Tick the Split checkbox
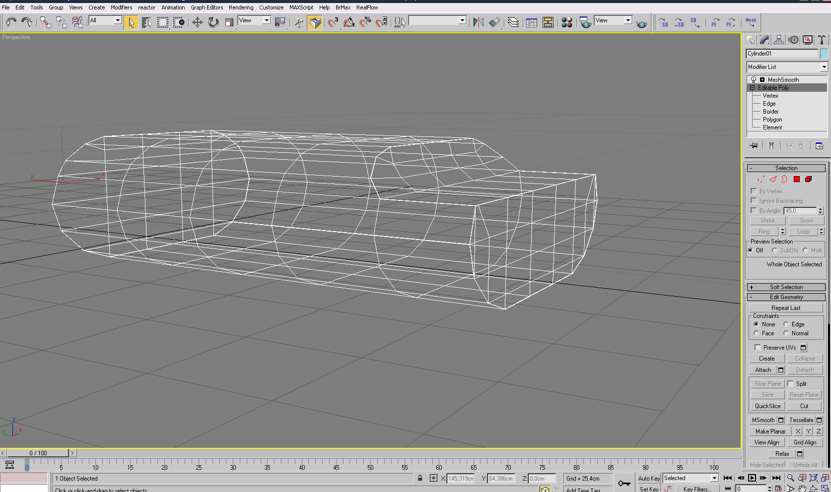 (x=790, y=383)
